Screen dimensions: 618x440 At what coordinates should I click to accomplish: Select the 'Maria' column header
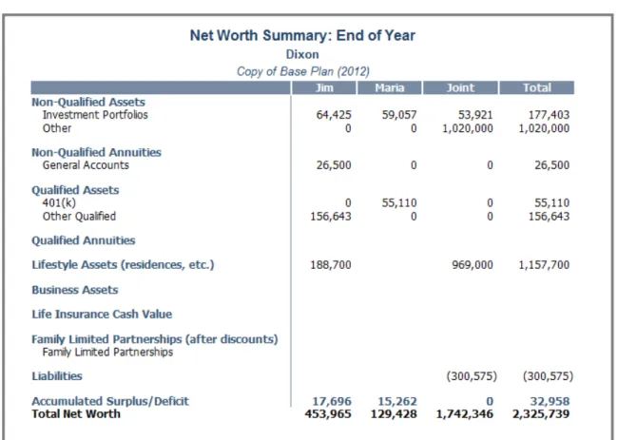[390, 87]
